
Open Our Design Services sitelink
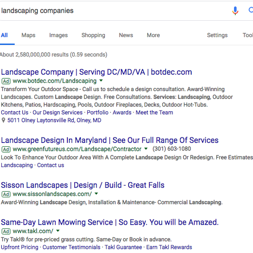(58, 113)
